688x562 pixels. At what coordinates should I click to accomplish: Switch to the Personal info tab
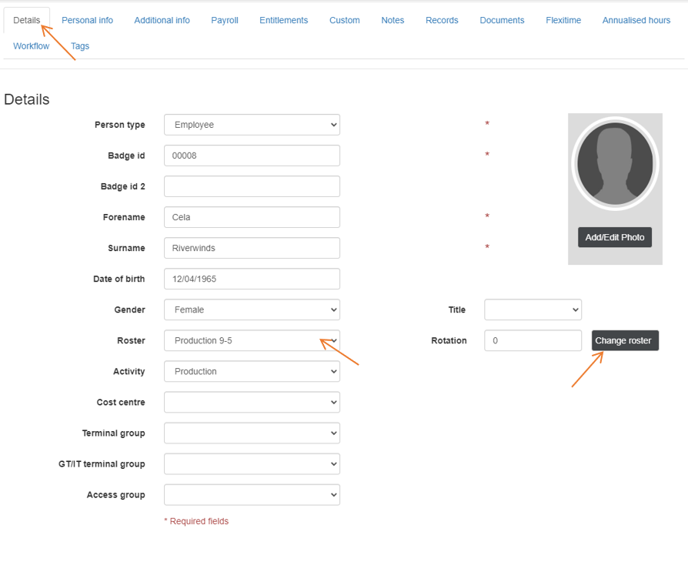87,20
